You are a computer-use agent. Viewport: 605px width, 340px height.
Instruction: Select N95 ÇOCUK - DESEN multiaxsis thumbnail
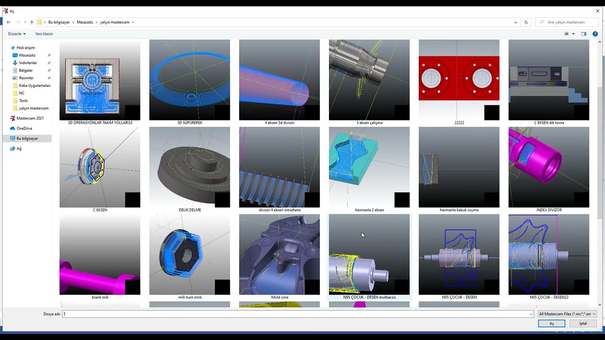point(369,255)
